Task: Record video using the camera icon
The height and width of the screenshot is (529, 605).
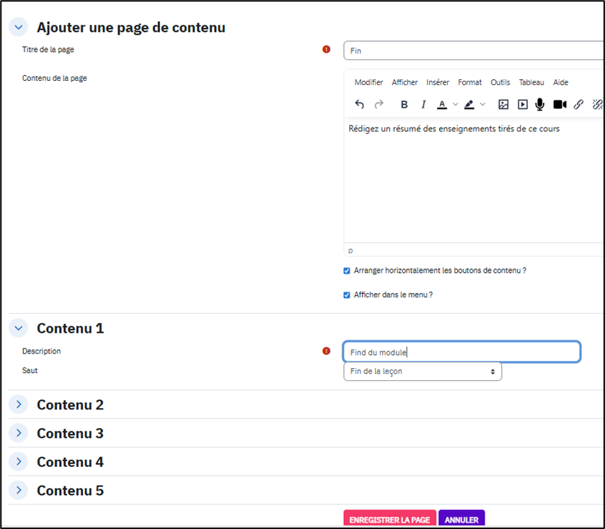Action: (x=560, y=105)
